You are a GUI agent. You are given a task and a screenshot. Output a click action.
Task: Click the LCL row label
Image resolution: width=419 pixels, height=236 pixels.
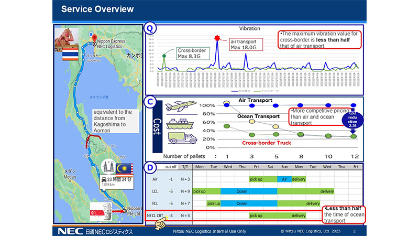pos(155,191)
